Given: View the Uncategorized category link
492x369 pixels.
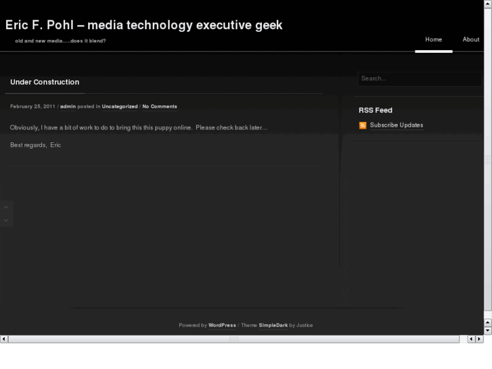Looking at the screenshot, I should point(120,106).
